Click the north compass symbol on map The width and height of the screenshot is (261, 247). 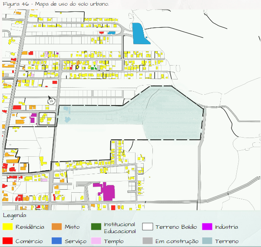click(51, 100)
